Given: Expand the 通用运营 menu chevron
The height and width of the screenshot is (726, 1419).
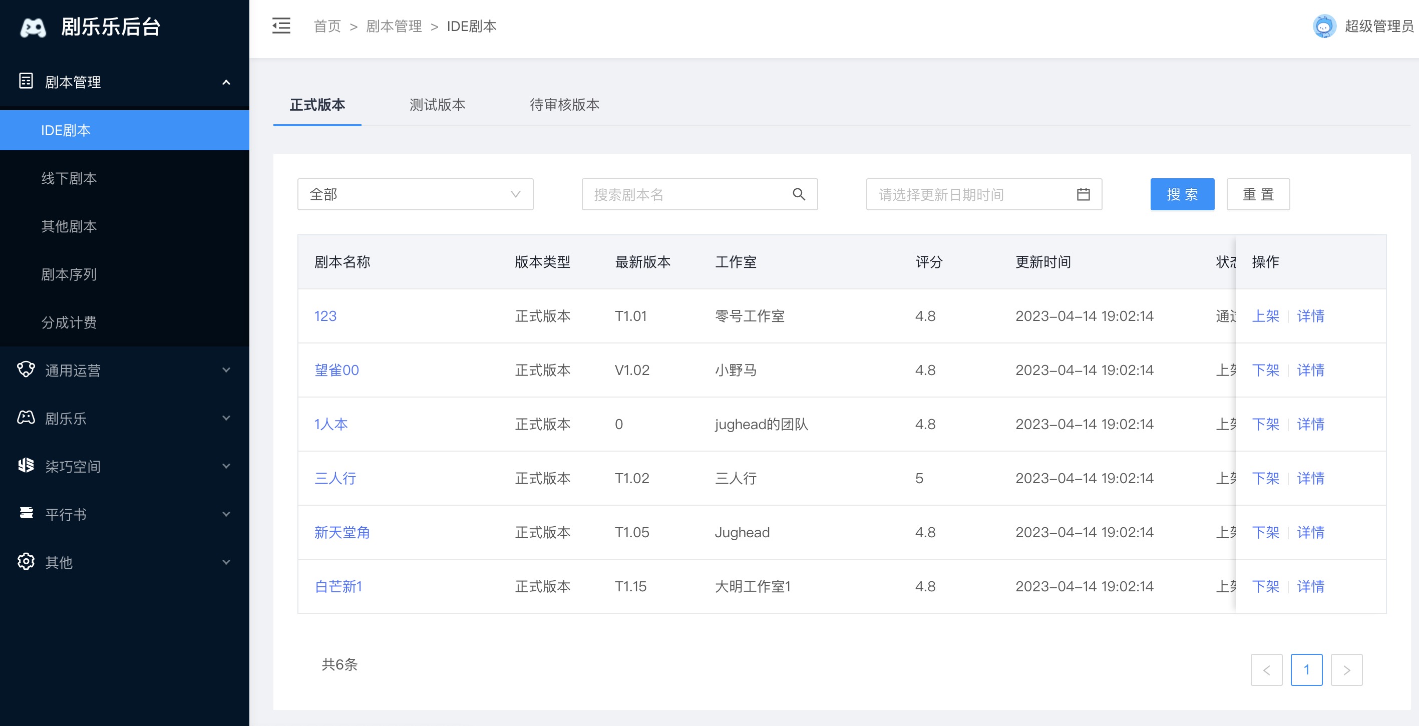Looking at the screenshot, I should pos(226,370).
